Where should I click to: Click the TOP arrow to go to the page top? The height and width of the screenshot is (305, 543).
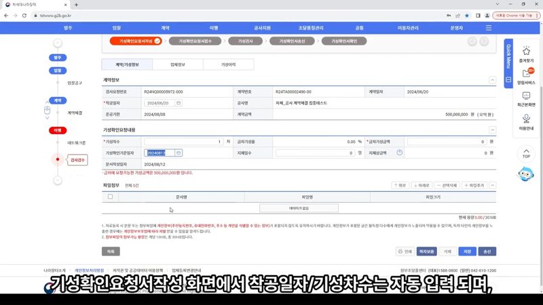point(526,154)
